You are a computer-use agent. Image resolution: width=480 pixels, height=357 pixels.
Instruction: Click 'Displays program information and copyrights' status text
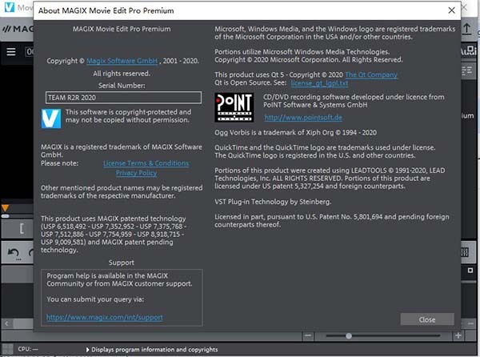154,349
